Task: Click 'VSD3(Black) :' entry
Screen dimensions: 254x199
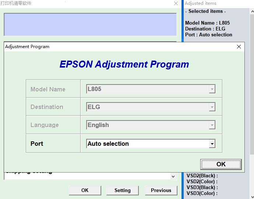Action: pyautogui.click(x=202, y=187)
